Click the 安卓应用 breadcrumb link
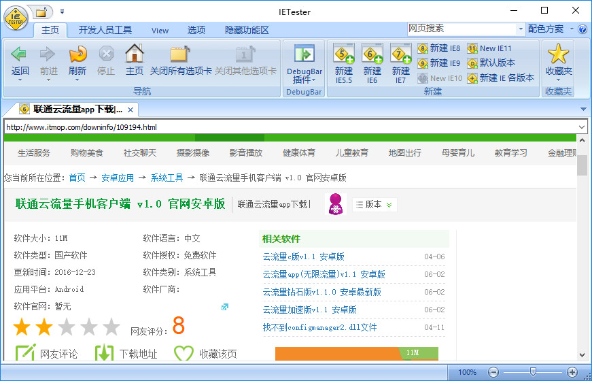 point(118,178)
